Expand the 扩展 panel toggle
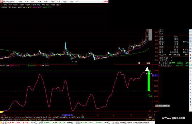192x124 pixels. tap(3, 120)
